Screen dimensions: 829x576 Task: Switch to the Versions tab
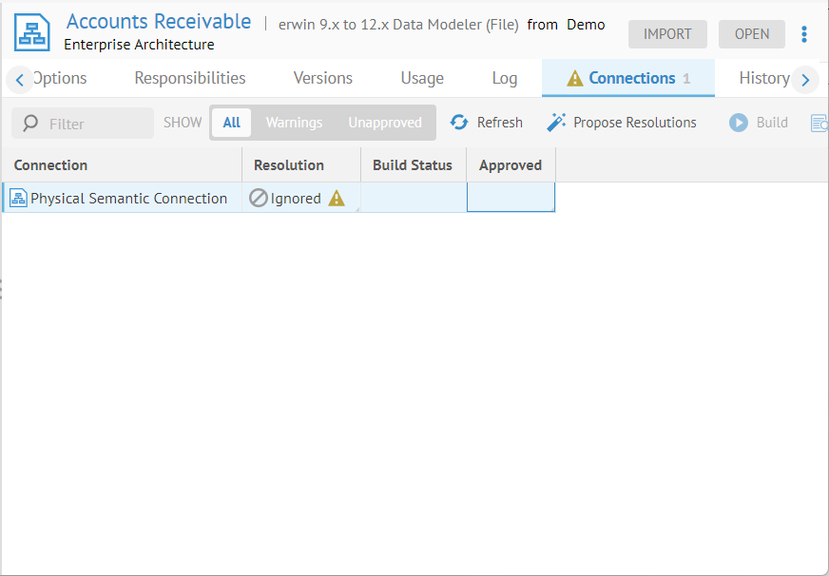tap(322, 78)
